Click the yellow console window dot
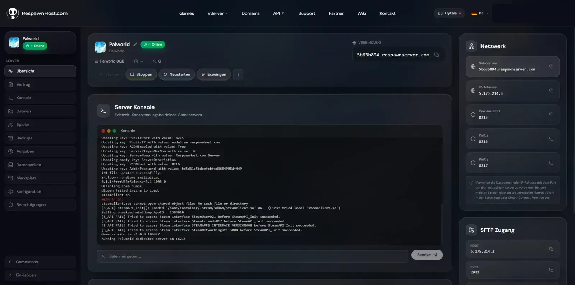The width and height of the screenshot is (575, 285). (109, 131)
